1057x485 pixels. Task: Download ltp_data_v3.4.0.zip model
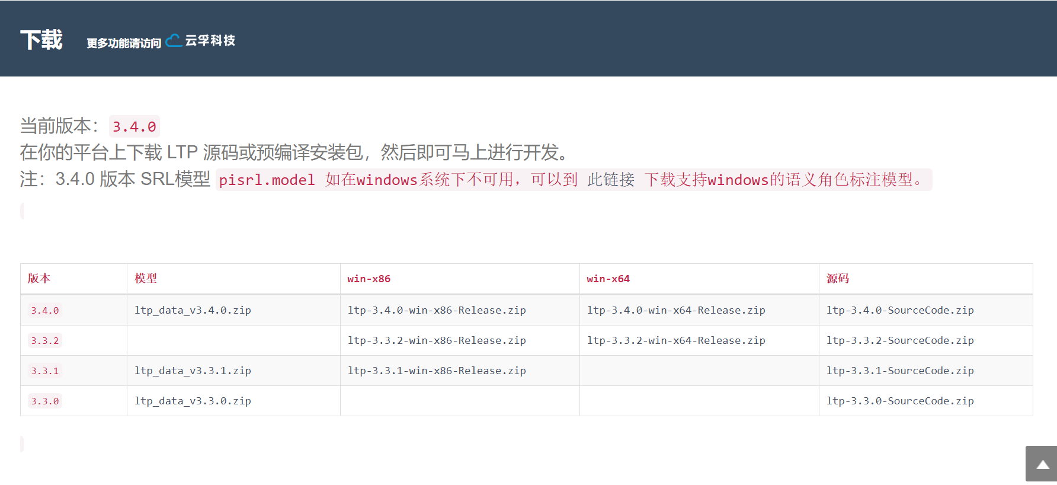[x=193, y=310]
